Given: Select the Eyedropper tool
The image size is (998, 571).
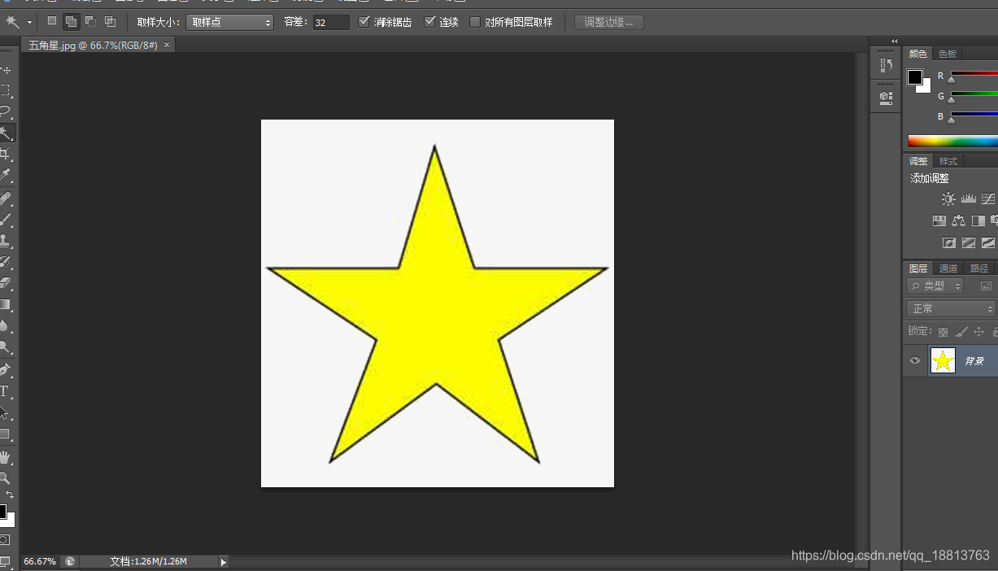Looking at the screenshot, I should (6, 175).
